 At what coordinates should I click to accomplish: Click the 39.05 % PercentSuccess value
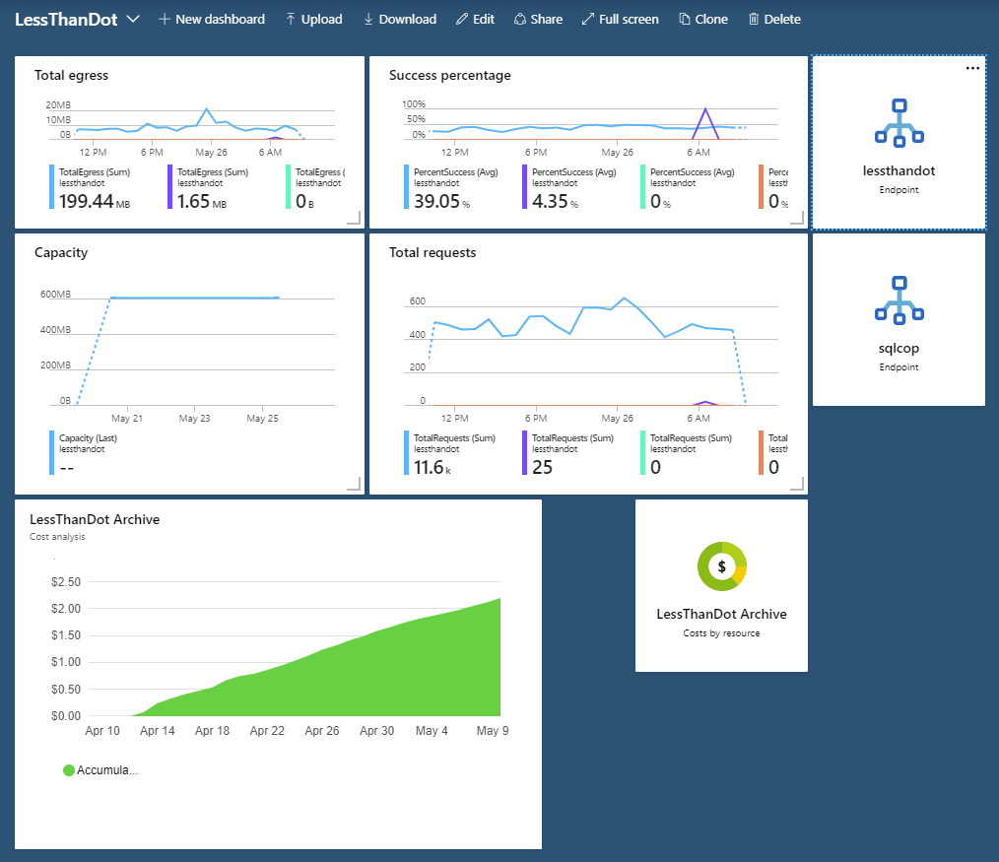coord(441,201)
